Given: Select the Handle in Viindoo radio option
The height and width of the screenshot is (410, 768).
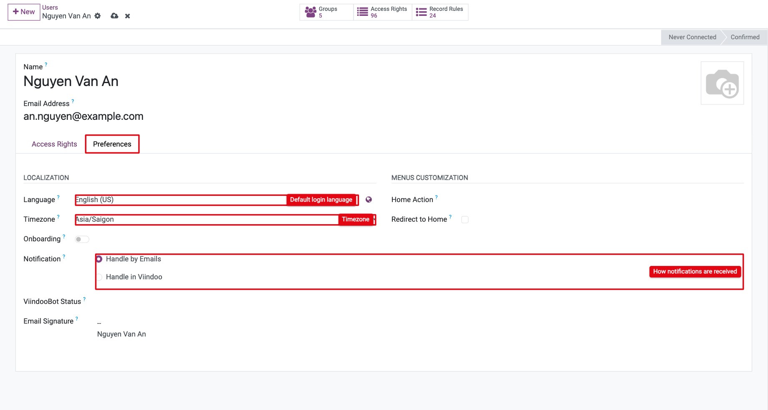Looking at the screenshot, I should (99, 277).
